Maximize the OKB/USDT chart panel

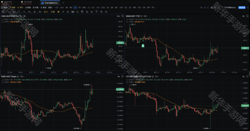pos(122,16)
